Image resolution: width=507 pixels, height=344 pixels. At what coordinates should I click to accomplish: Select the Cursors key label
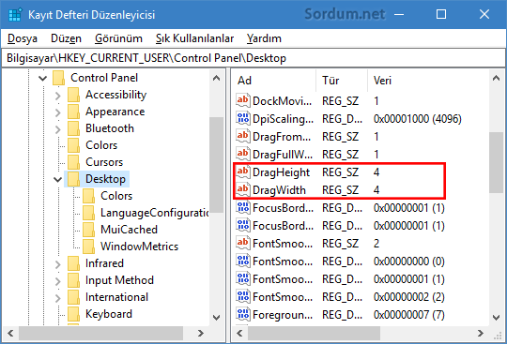pos(104,162)
